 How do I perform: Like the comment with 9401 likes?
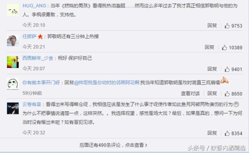[227, 69]
